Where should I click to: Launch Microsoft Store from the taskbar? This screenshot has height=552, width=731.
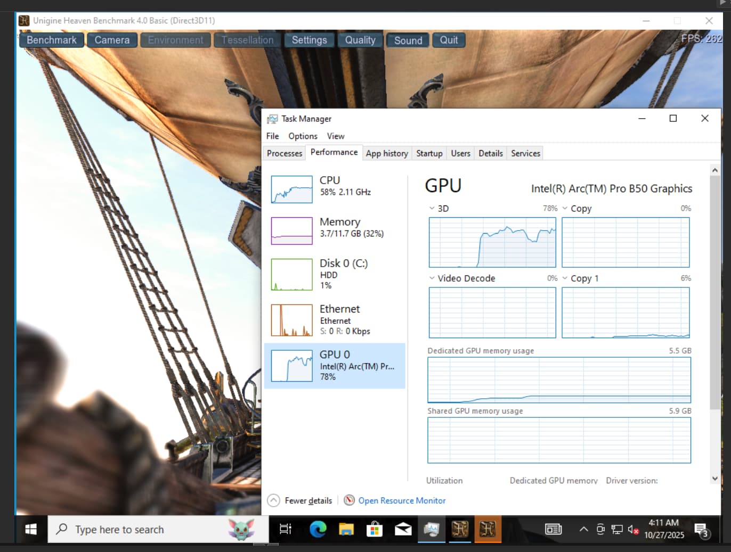375,529
